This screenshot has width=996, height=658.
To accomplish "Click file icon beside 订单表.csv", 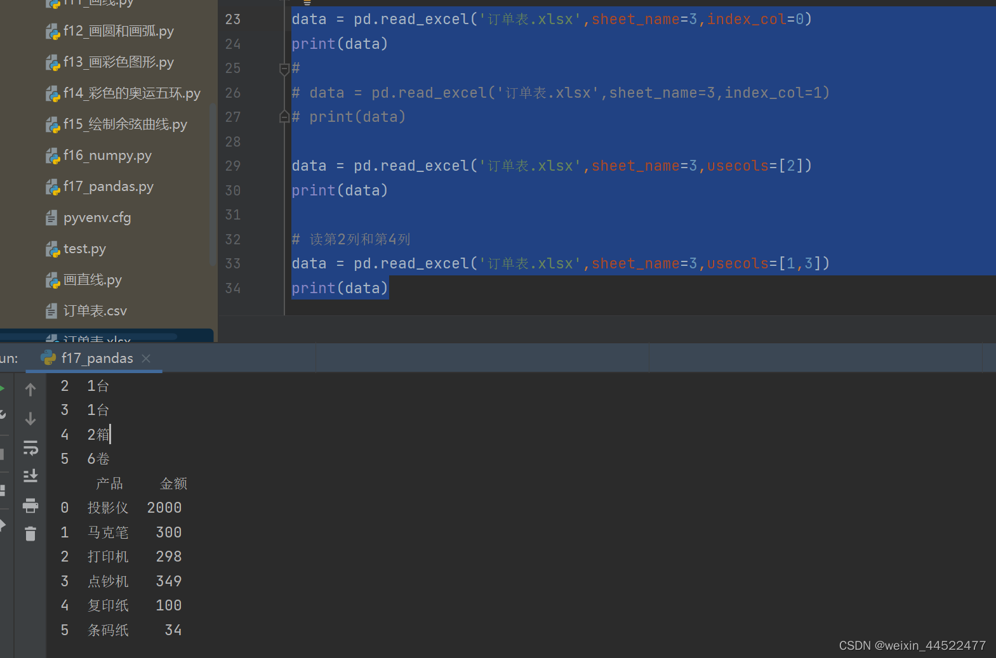I will tap(51, 311).
